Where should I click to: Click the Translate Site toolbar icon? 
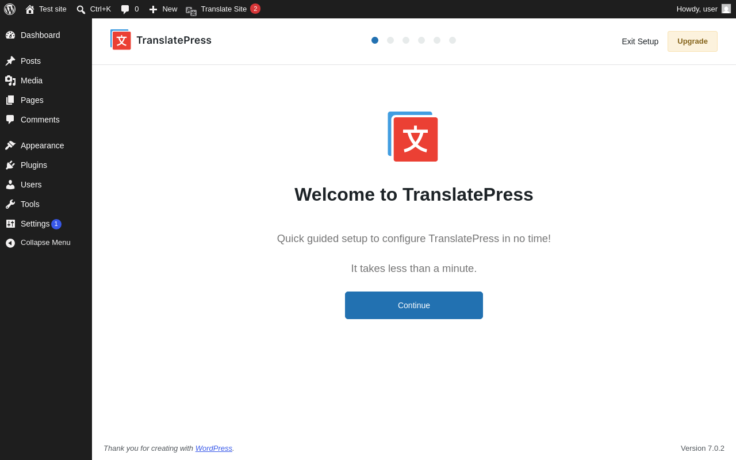(x=191, y=10)
